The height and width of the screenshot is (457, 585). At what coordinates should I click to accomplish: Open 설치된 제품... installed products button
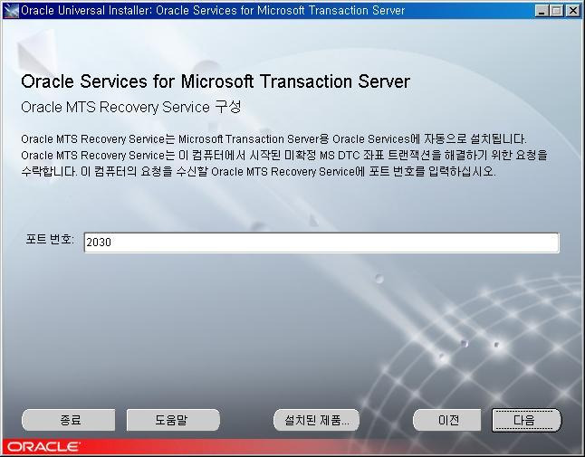[316, 420]
